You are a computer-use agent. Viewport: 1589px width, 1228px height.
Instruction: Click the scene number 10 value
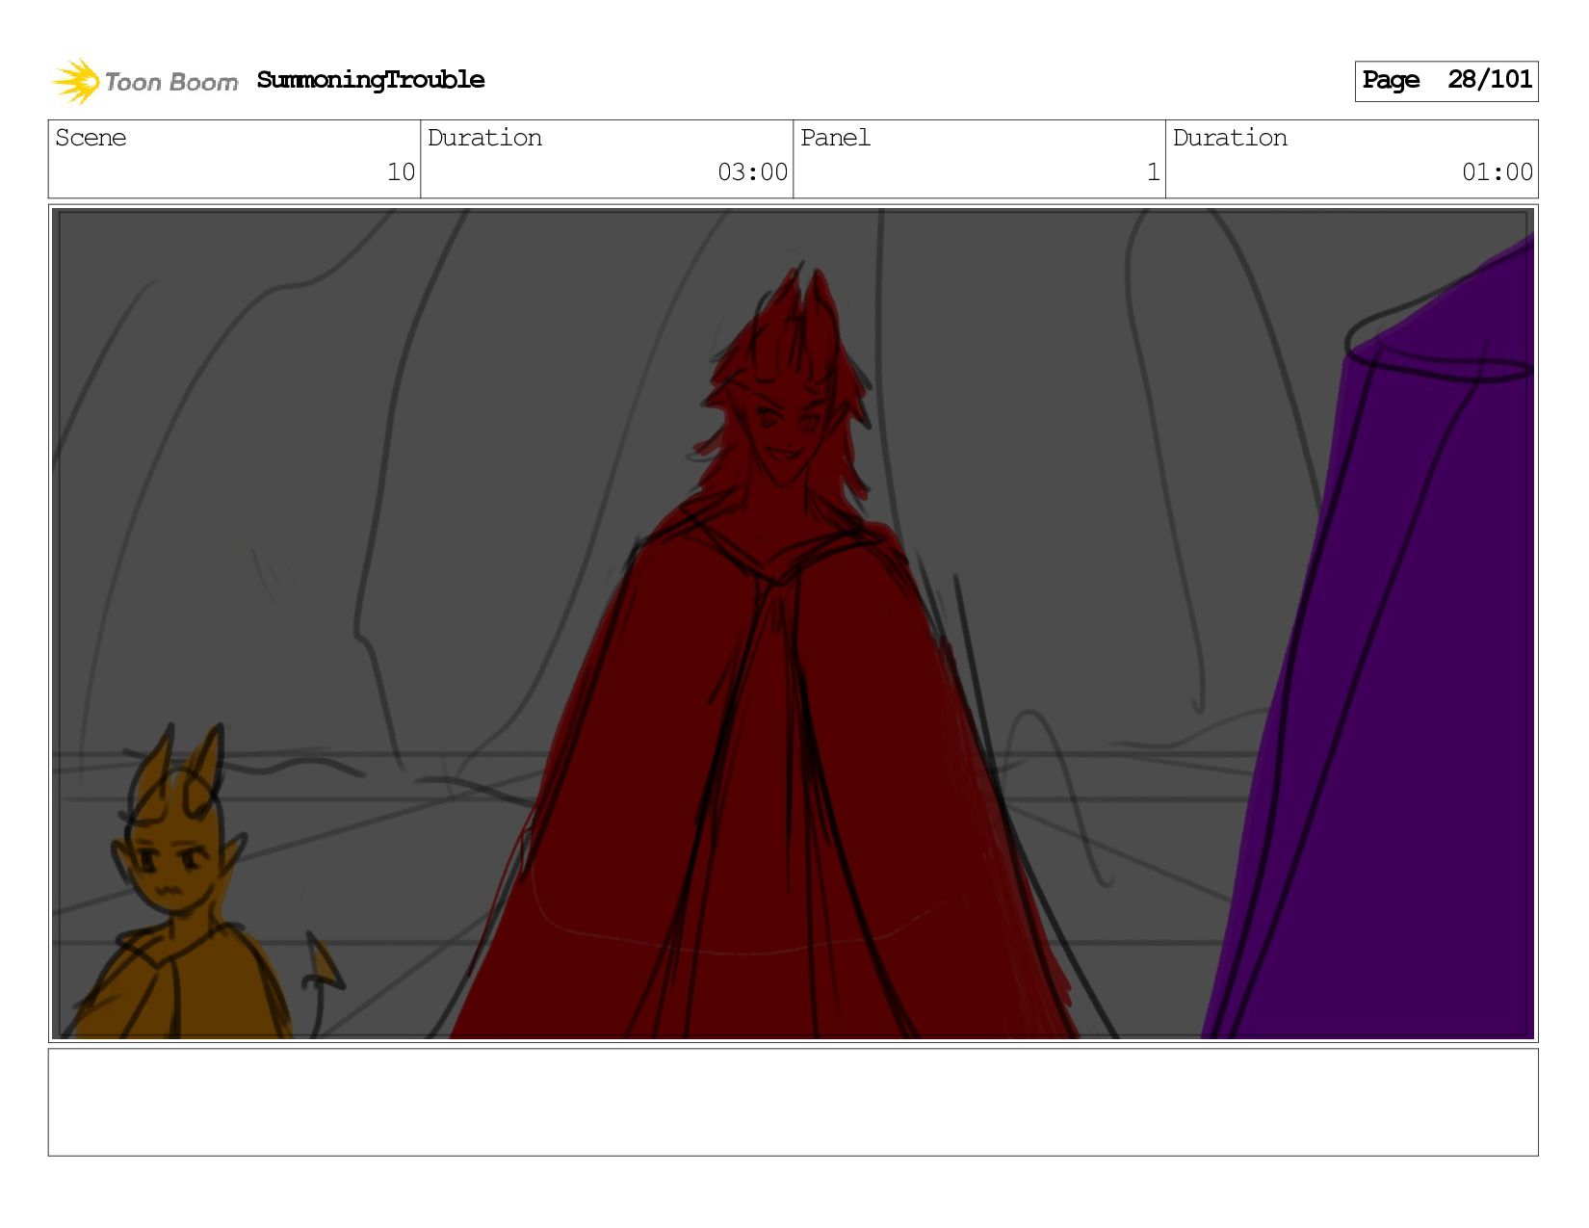tap(401, 172)
